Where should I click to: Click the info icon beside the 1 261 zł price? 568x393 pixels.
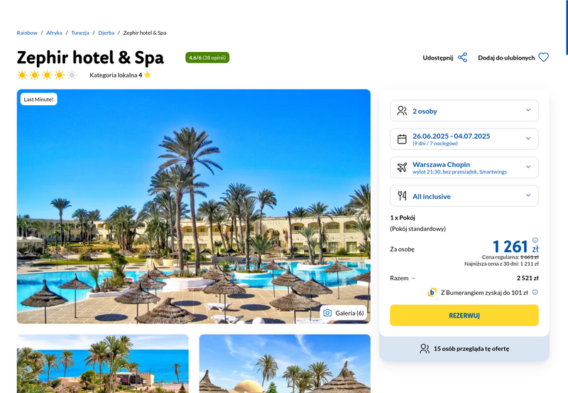click(x=535, y=240)
